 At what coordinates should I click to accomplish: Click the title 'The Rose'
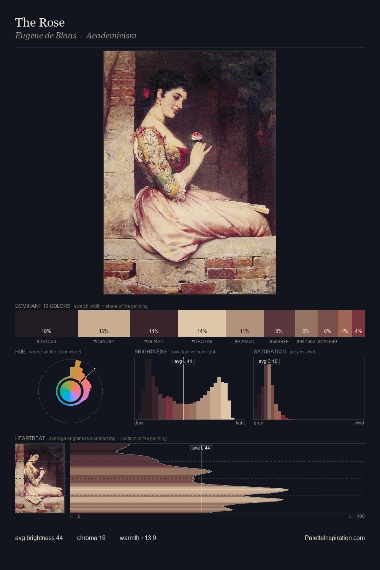[x=40, y=22]
